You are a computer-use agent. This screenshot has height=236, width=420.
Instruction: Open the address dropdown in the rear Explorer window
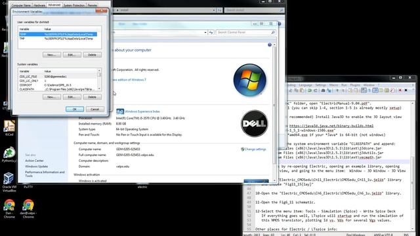pyautogui.click(x=214, y=10)
